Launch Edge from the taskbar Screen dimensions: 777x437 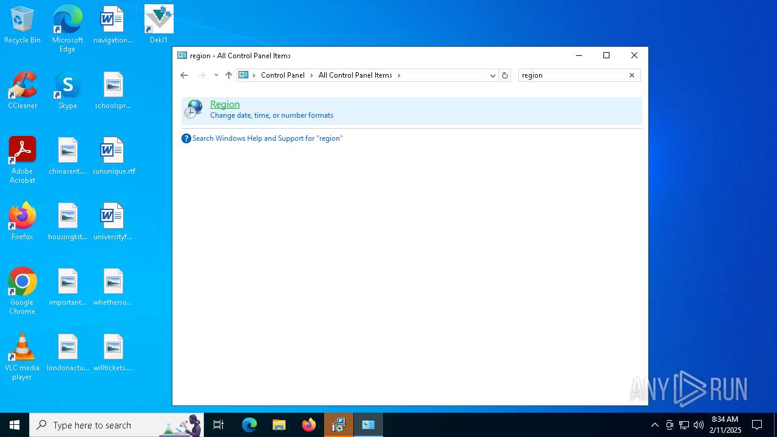click(249, 425)
